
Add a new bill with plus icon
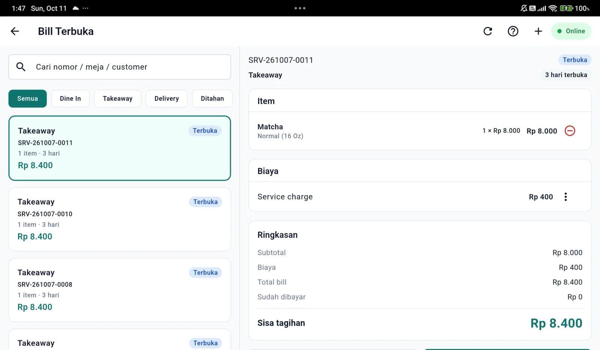coord(538,31)
